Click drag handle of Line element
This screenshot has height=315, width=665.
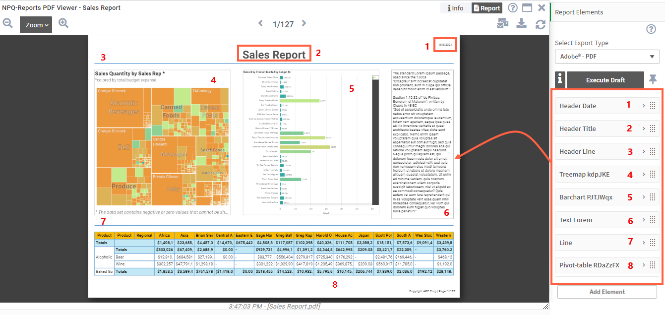(x=653, y=243)
